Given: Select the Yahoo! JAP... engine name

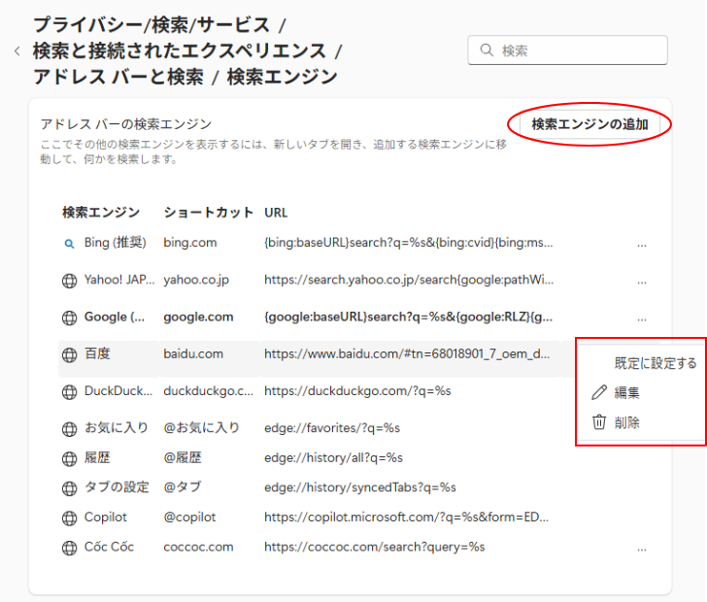Looking at the screenshot, I should 119,280.
